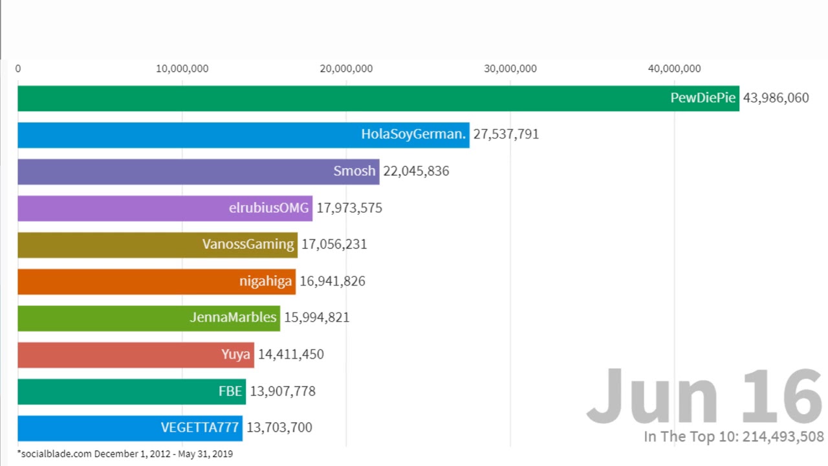Click the purple Smosh bar
Viewport: 828px width, 466px height.
199,172
